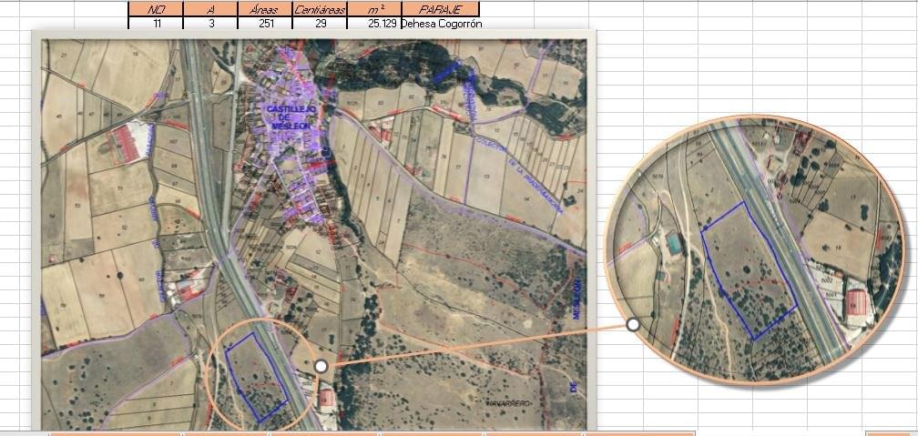Click the cell with value 25.129
The image size is (918, 436).
coord(374,24)
